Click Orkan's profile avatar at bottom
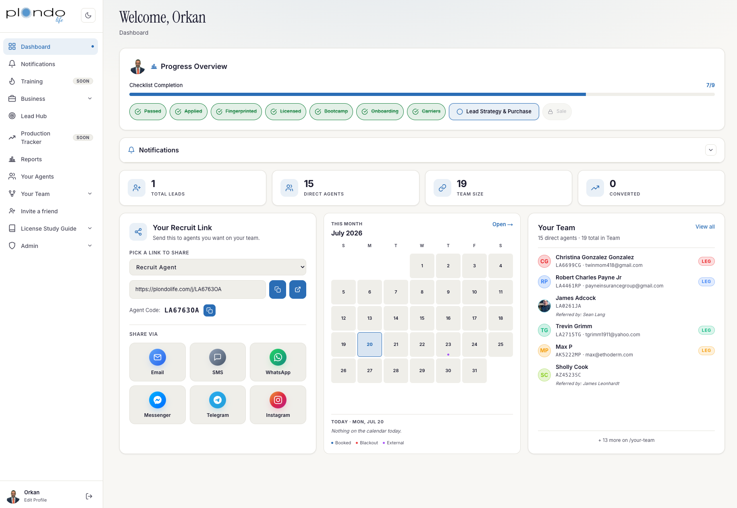 tap(13, 496)
